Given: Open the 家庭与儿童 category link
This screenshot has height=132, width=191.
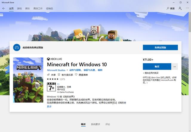Looking at the screenshot, I should coord(89,70).
